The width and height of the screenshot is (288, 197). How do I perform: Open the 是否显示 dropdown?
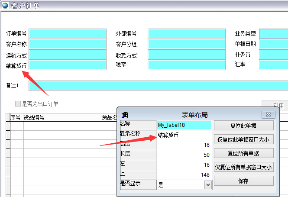tap(208, 184)
